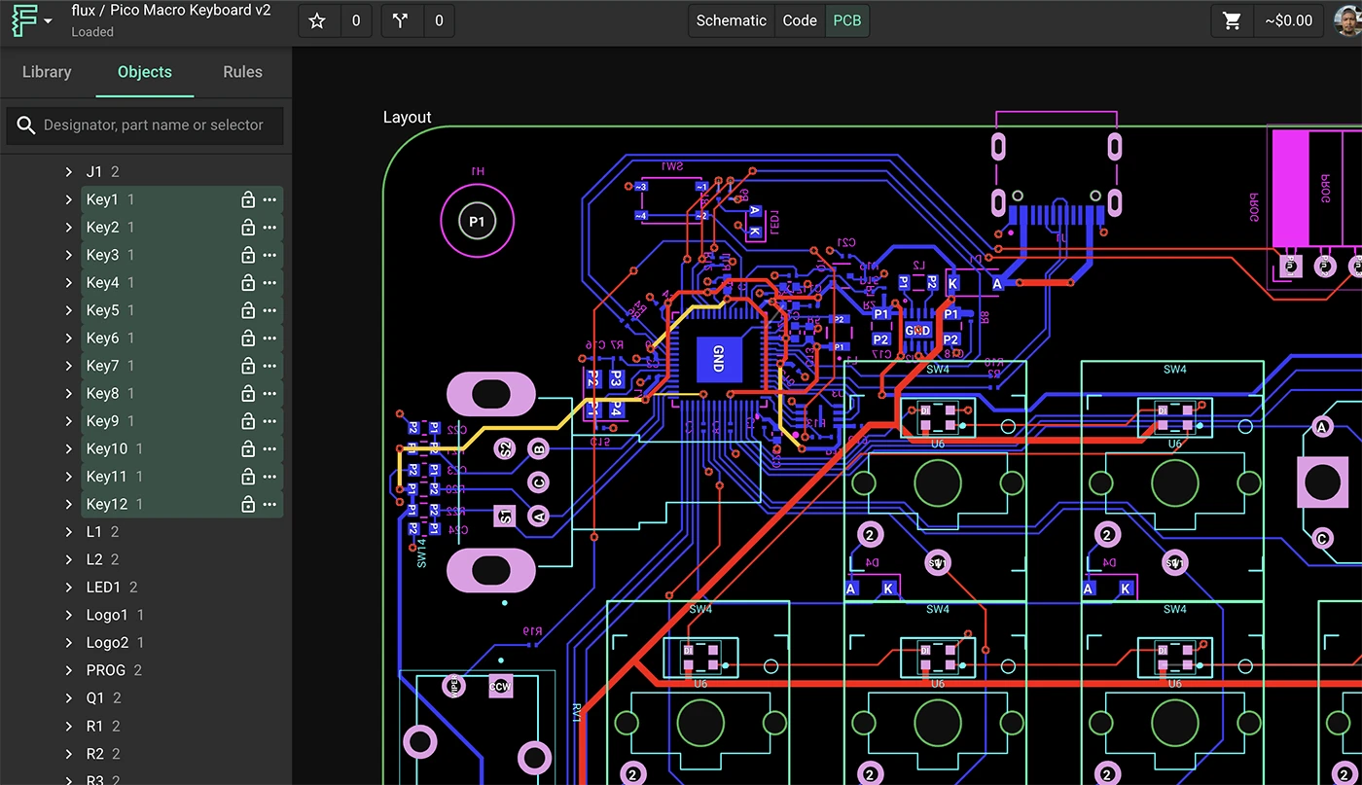Open the user profile avatar
1362x785 pixels.
coord(1349,20)
